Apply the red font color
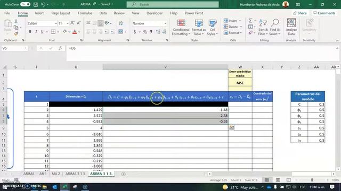 75,32
